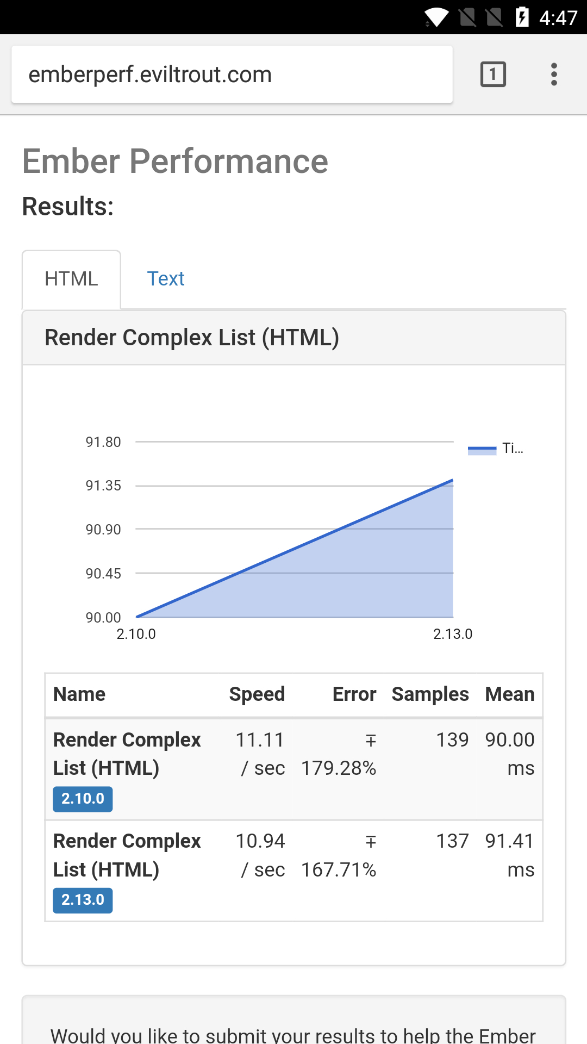587x1044 pixels.
Task: Switch to the HTML tab
Action: click(71, 279)
